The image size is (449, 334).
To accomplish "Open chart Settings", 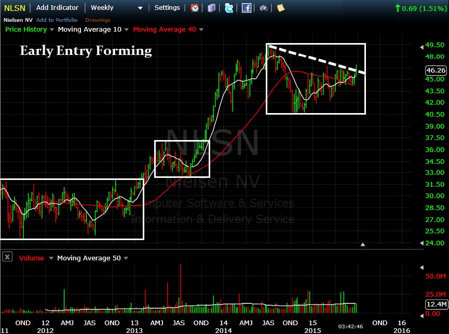I will tap(167, 7).
